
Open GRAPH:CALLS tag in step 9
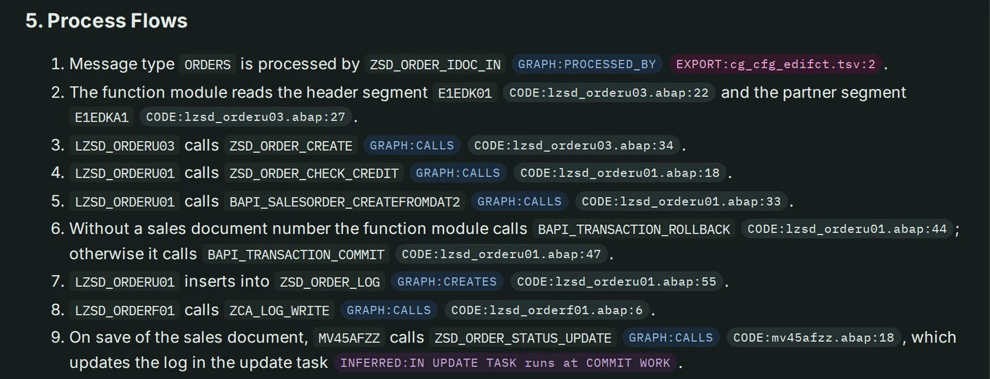click(671, 338)
